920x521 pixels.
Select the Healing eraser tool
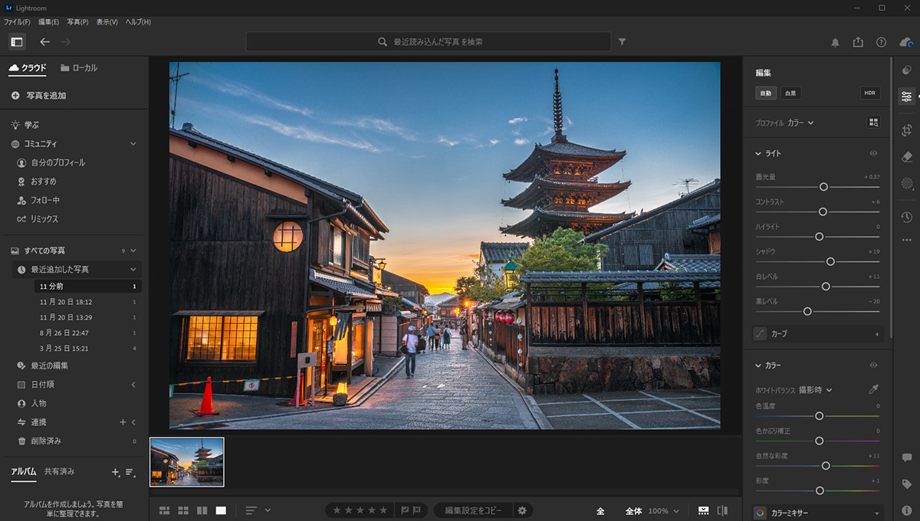907,156
